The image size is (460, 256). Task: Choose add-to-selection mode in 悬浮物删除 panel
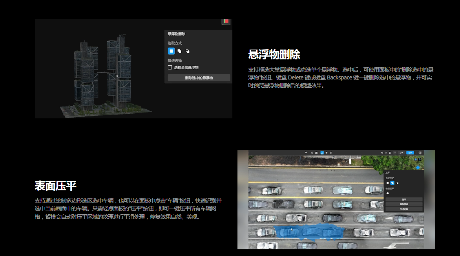pos(179,51)
